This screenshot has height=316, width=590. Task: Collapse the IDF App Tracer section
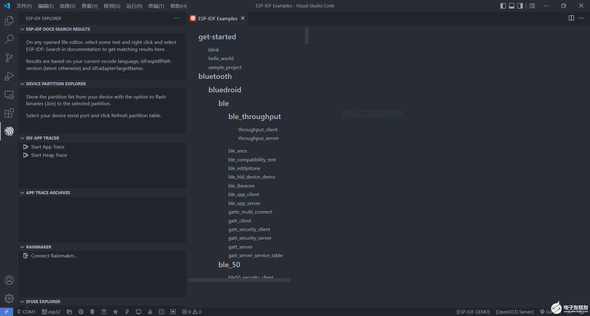[x=102, y=138]
